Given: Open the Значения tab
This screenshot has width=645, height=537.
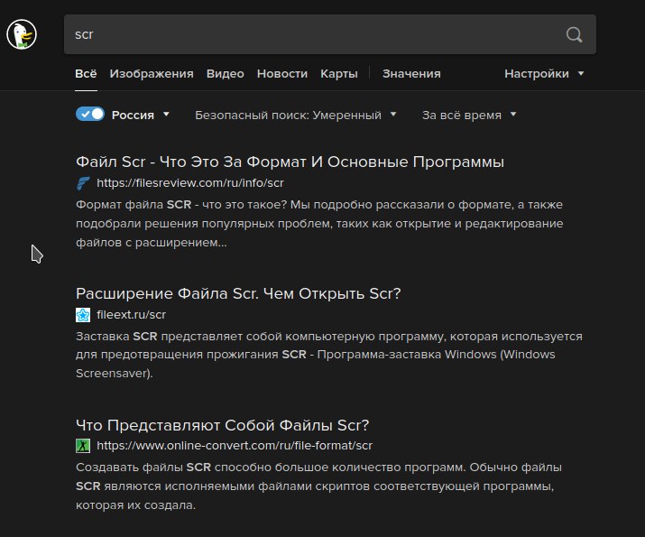Looking at the screenshot, I should click(411, 74).
